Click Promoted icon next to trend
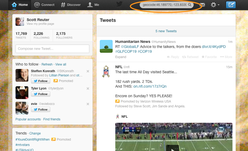This screenshot has width=248, height=151. (x=54, y=139)
